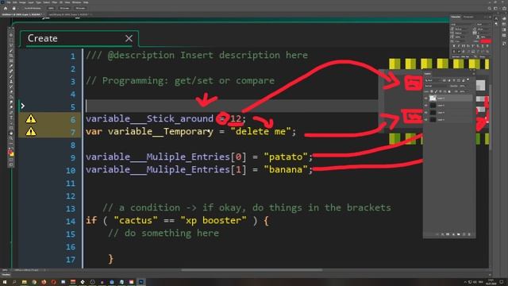Hide the topmost layer's eye icon
The image size is (508, 286).
[x=426, y=98]
